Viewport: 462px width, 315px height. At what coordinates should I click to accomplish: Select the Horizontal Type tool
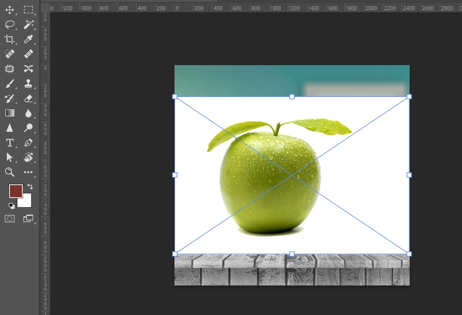coord(9,143)
